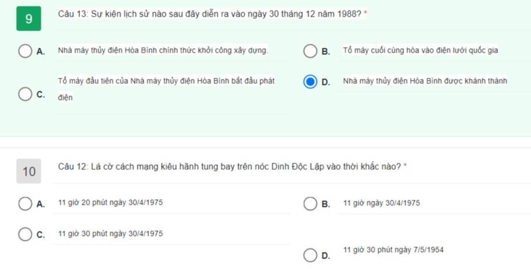Click text Tổ máy cuối cùng hòa vào điện lưới
This screenshot has height=273, width=531.
(420, 50)
